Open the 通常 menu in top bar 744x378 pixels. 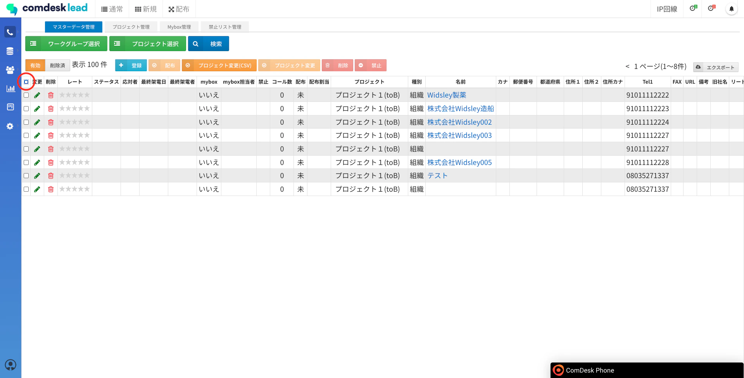(x=112, y=9)
